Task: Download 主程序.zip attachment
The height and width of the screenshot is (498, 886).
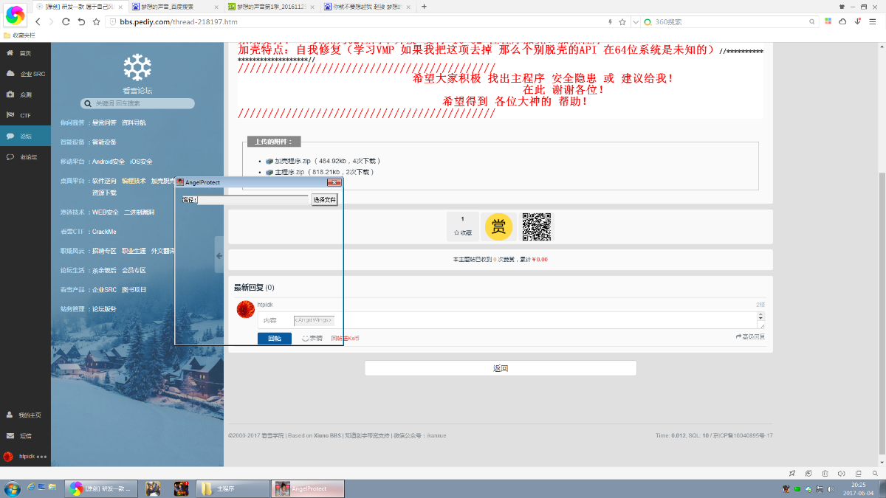Action: (289, 172)
